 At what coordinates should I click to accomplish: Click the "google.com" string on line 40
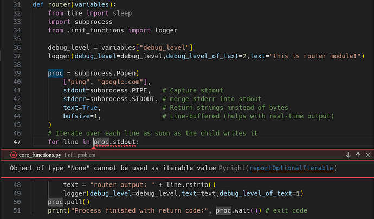120,82
